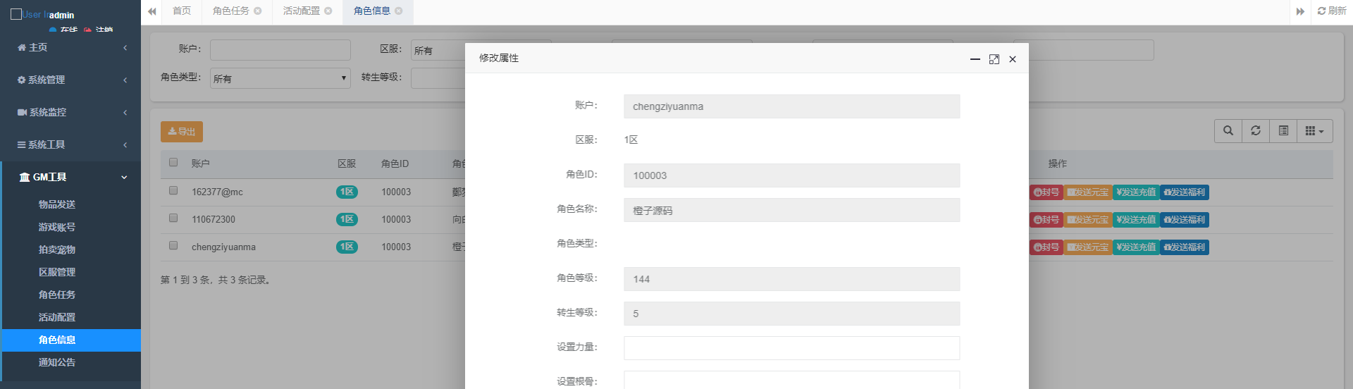The image size is (1353, 389).
Task: Check the row checkbox for chengziyuanma
Action: 173,246
